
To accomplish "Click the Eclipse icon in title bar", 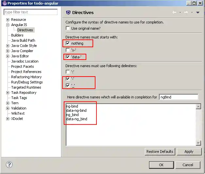I will pos(5,3).
